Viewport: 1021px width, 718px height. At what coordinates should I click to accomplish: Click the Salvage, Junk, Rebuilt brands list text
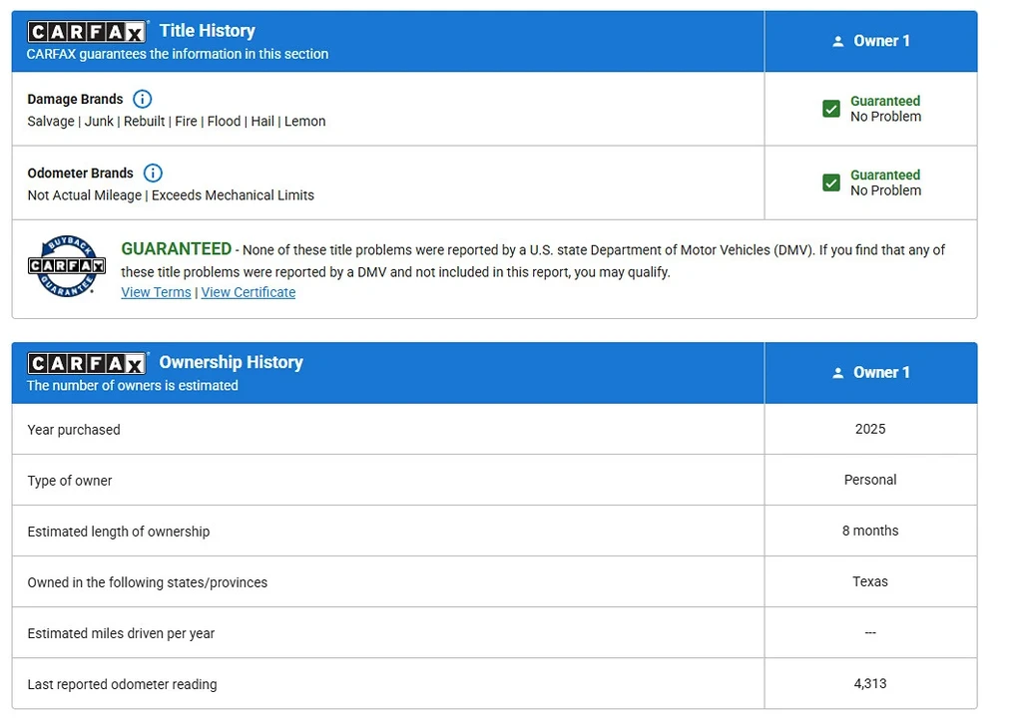(x=177, y=121)
